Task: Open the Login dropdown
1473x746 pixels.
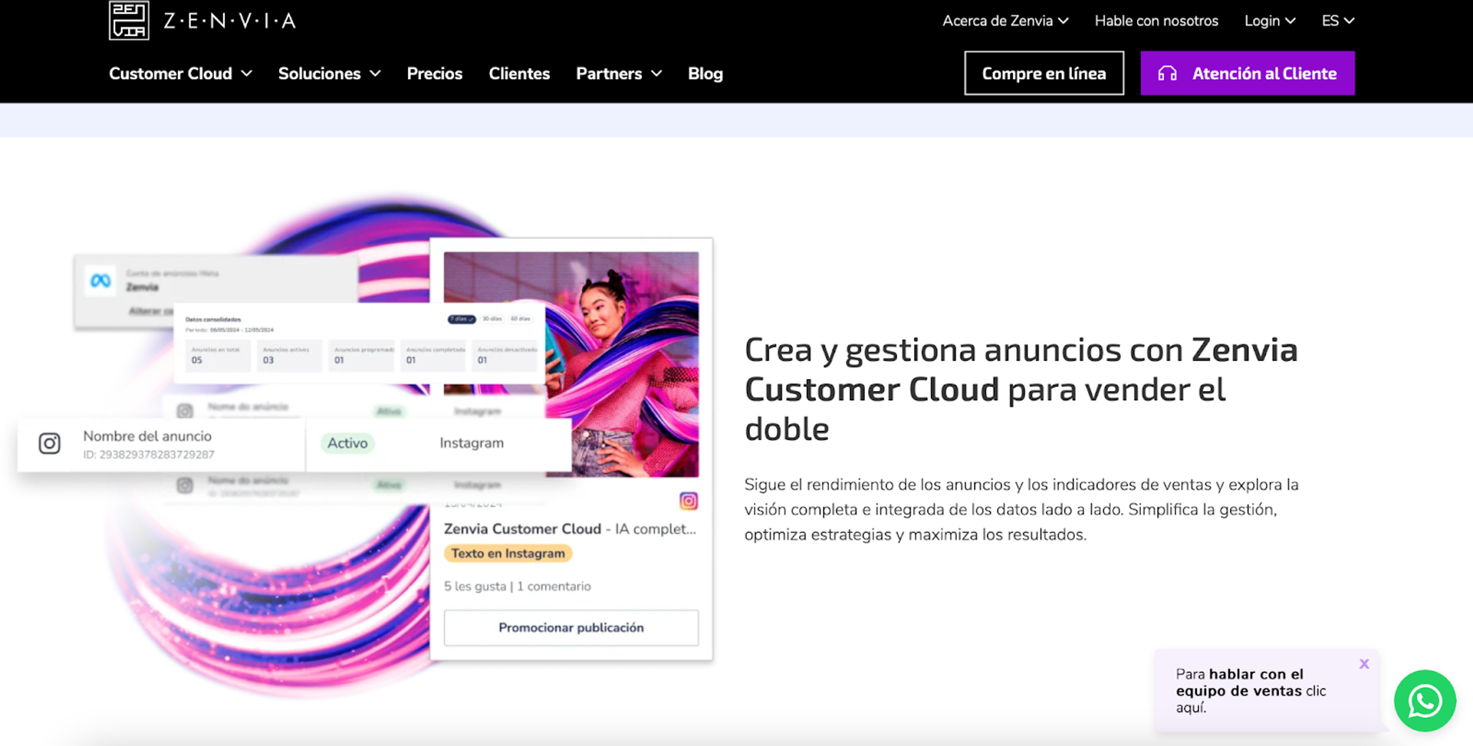Action: point(1269,21)
